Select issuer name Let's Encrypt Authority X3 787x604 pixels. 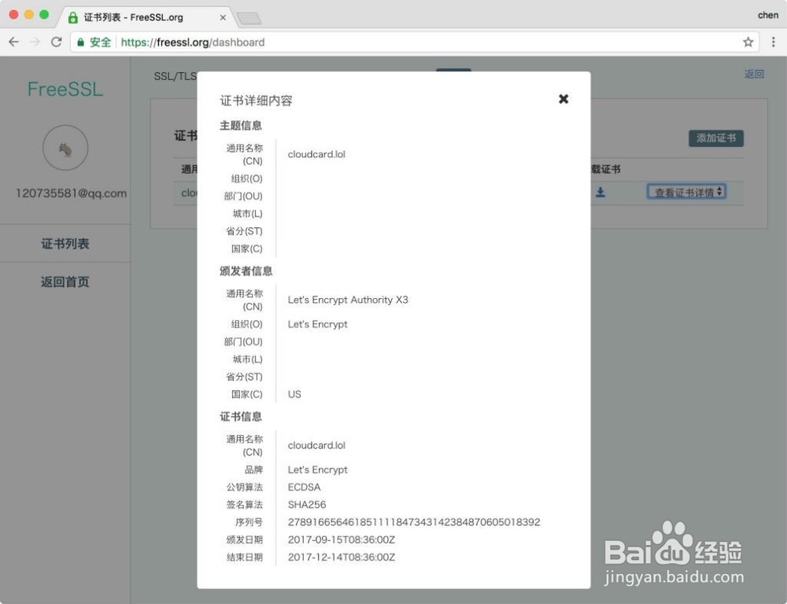(348, 300)
